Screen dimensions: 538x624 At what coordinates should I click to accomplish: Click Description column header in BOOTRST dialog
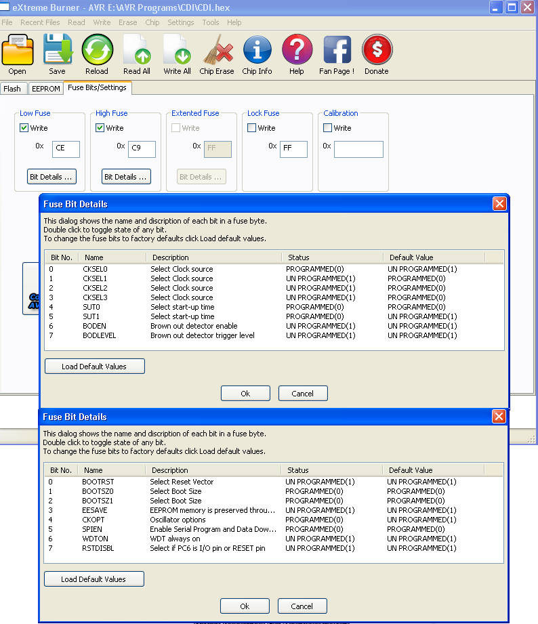coord(213,470)
